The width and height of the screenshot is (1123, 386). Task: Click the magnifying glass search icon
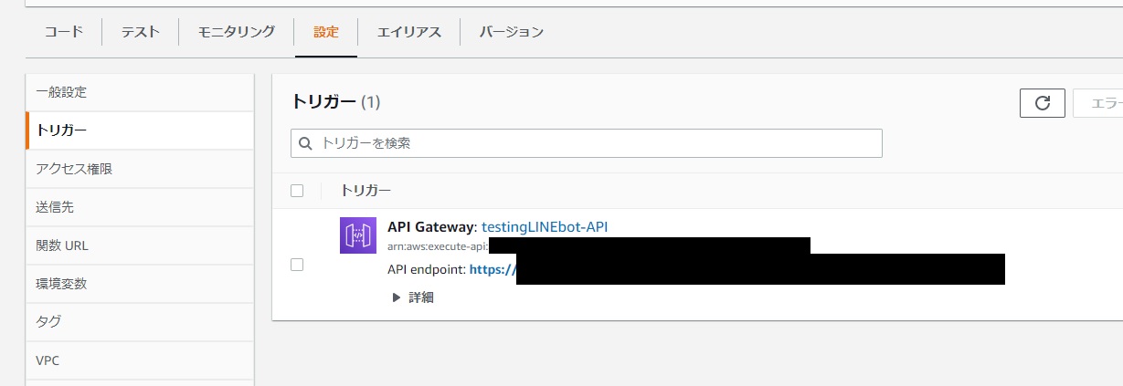pos(305,143)
